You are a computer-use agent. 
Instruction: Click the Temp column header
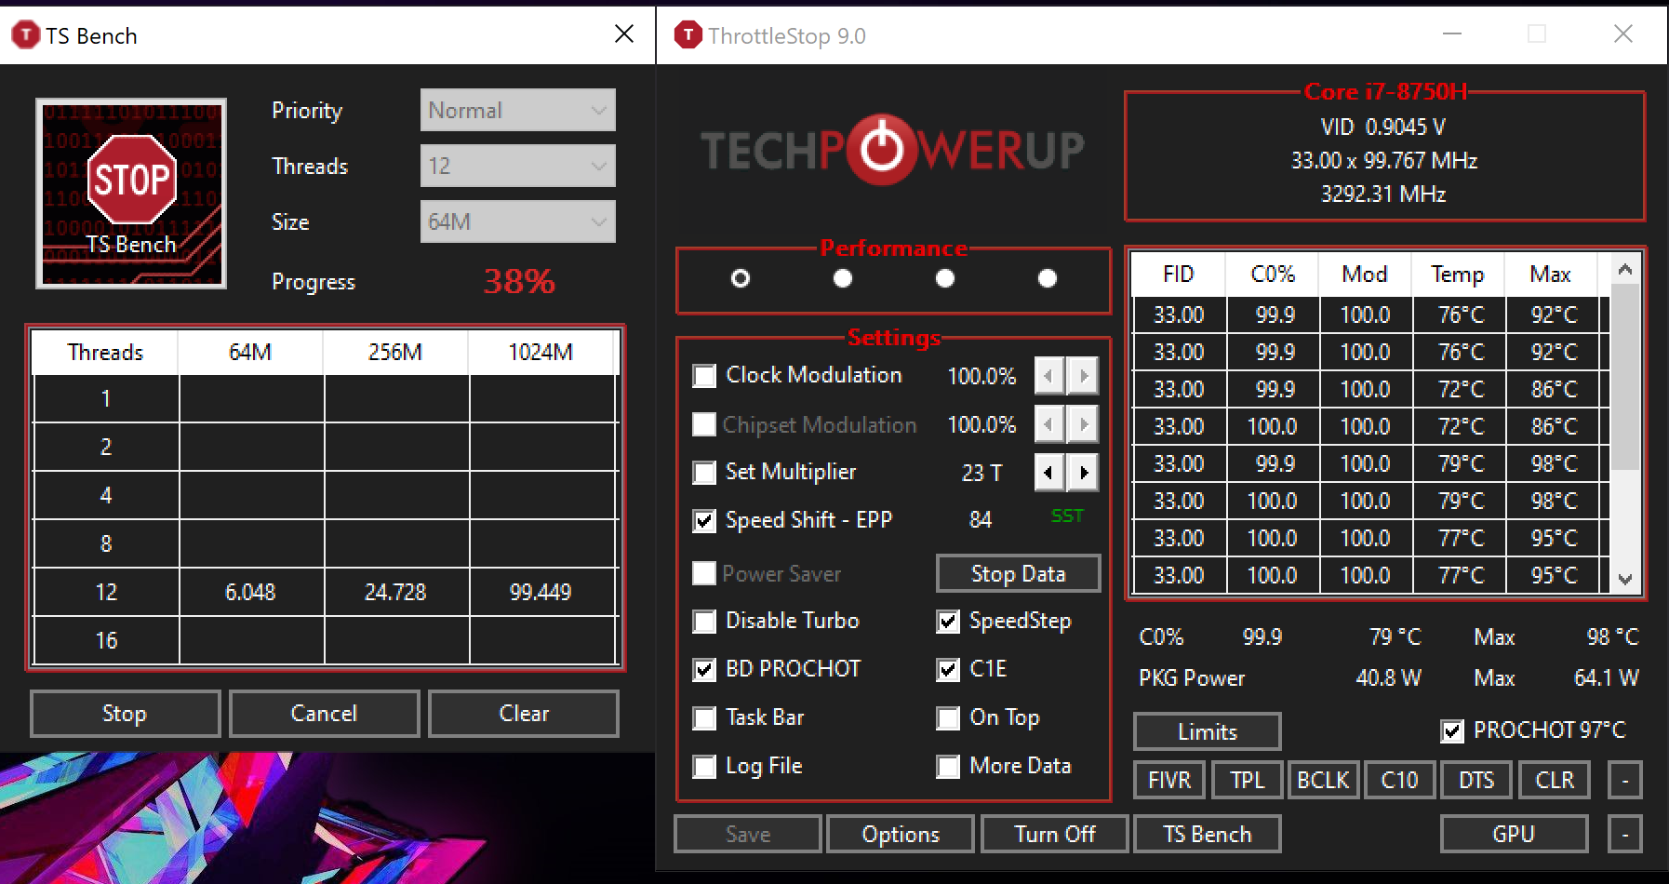click(x=1458, y=275)
